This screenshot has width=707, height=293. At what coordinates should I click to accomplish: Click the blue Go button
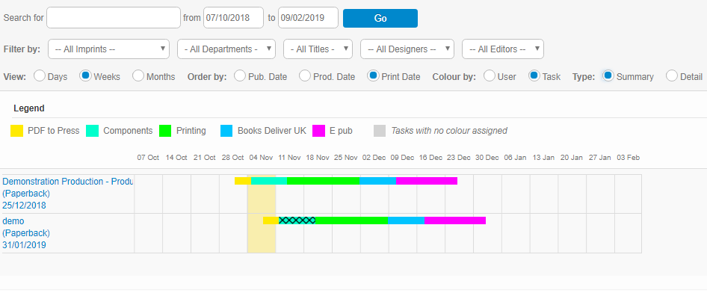(x=380, y=18)
